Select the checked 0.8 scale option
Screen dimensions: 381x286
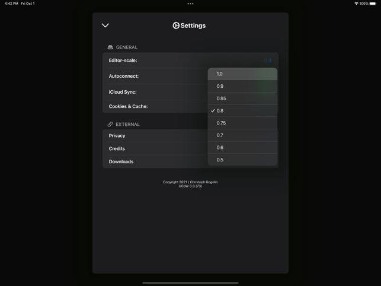pyautogui.click(x=242, y=111)
